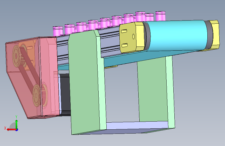Select the gray aluminum extrusion rail
The width and height of the screenshot is (225, 146).
click(111, 42)
